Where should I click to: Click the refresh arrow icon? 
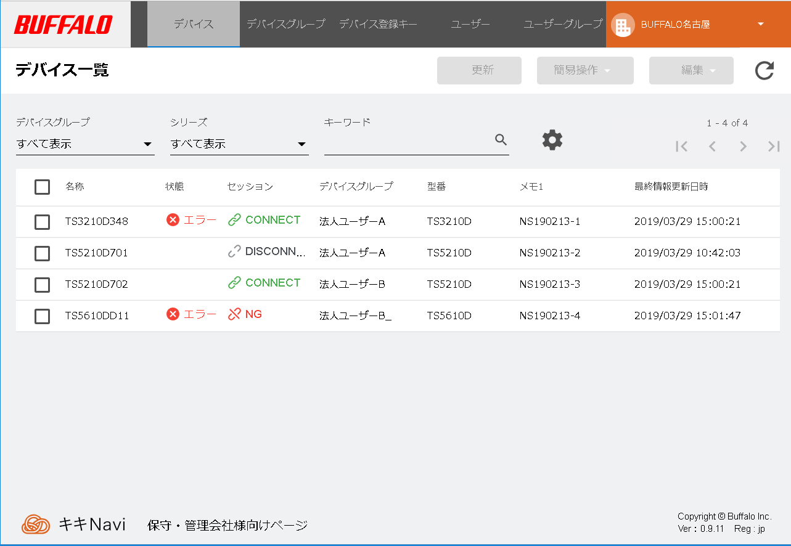(764, 71)
